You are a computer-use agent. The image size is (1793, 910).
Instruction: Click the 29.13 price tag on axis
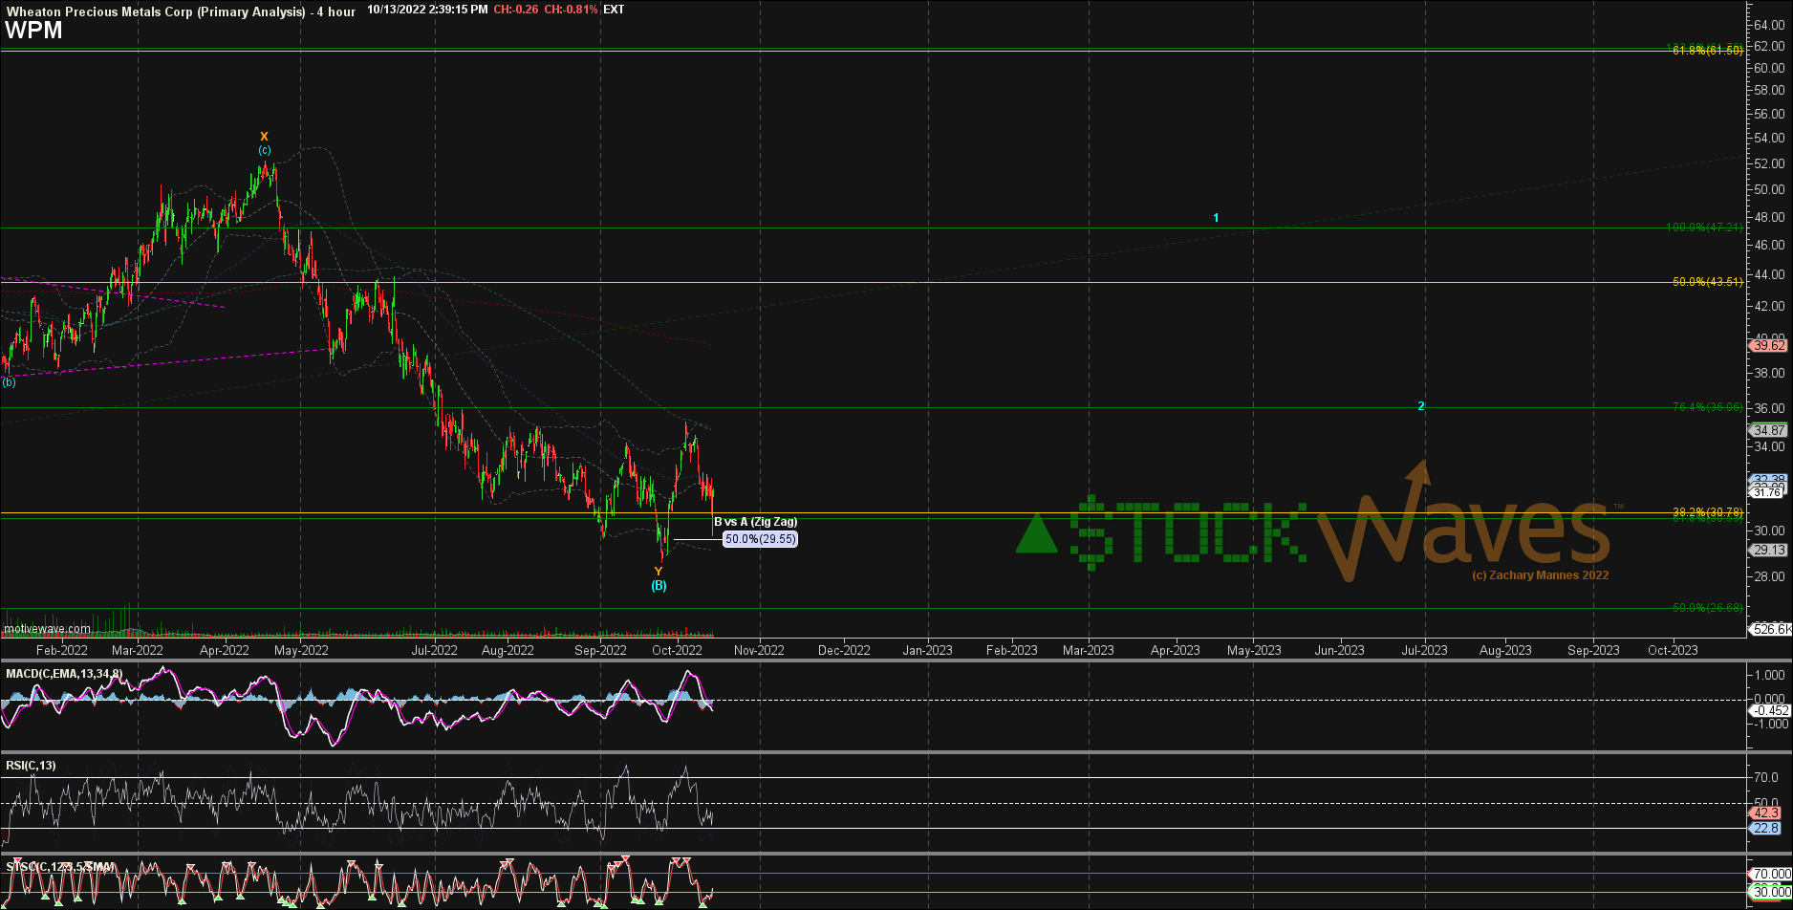click(x=1768, y=550)
